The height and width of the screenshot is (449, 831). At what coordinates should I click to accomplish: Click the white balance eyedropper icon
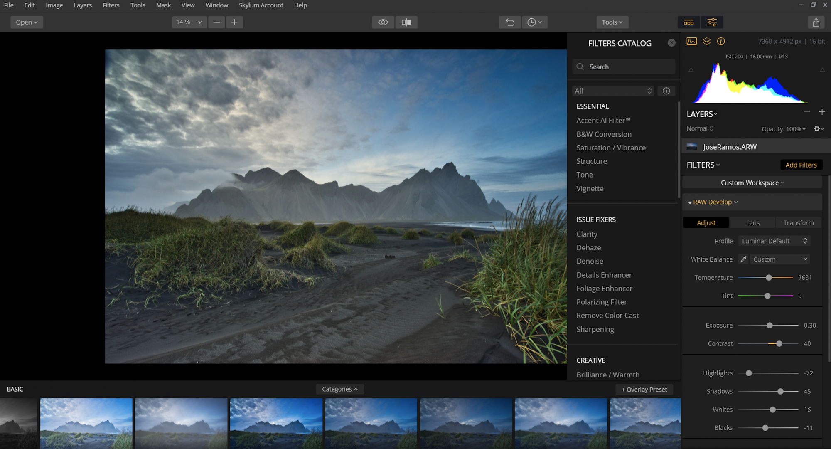(743, 259)
